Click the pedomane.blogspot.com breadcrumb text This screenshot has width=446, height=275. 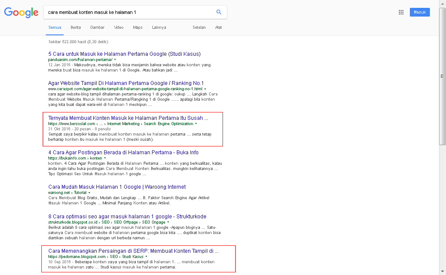coord(96,257)
